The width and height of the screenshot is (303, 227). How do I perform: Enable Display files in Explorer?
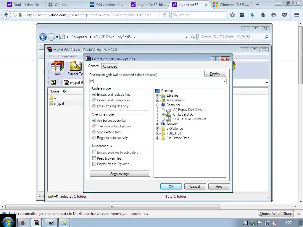(x=94, y=164)
